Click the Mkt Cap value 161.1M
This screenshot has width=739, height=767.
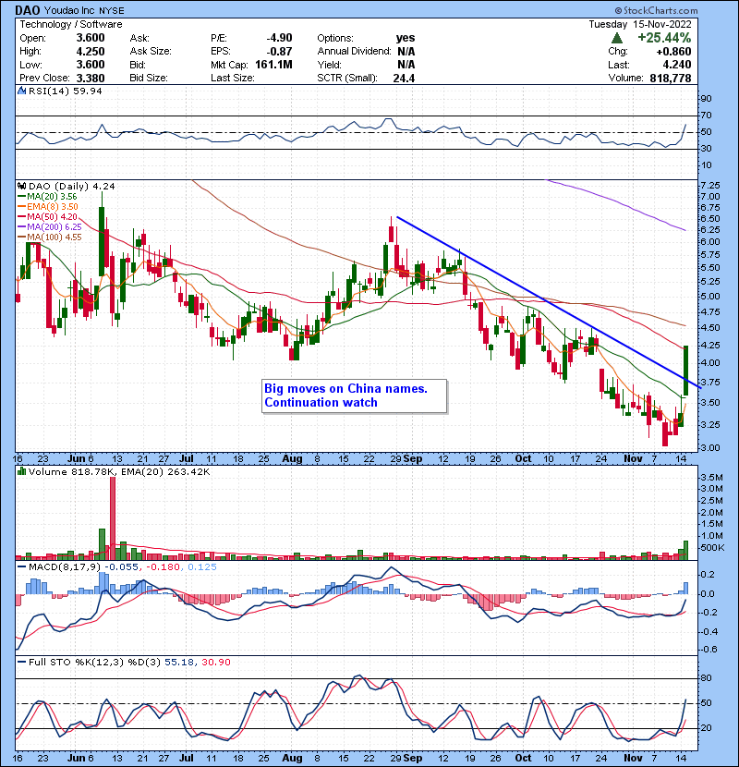point(273,65)
